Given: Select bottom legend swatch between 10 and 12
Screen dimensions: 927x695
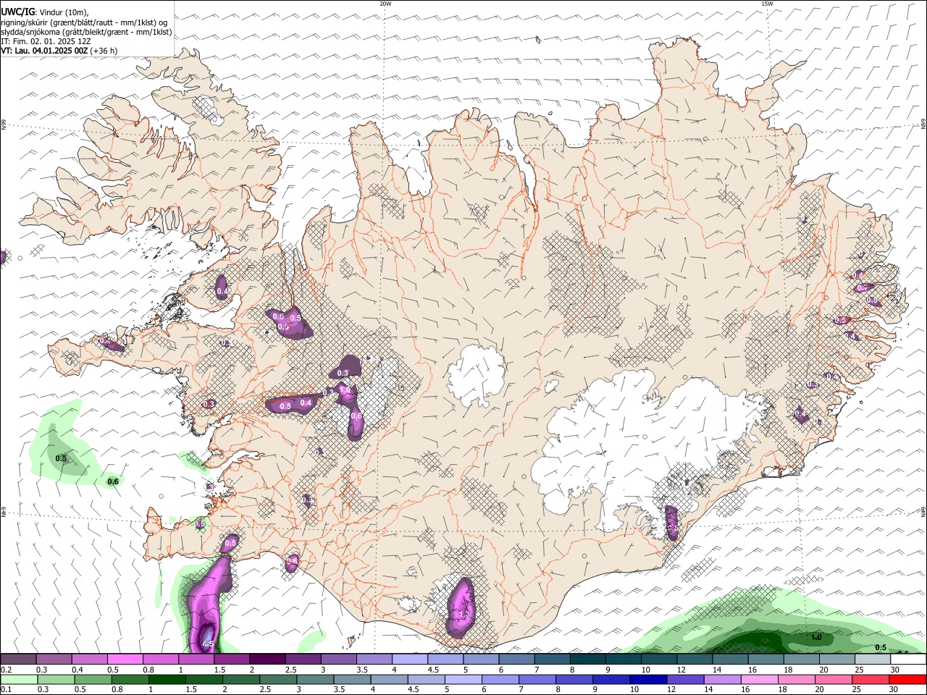Looking at the screenshot, I should point(648,680).
